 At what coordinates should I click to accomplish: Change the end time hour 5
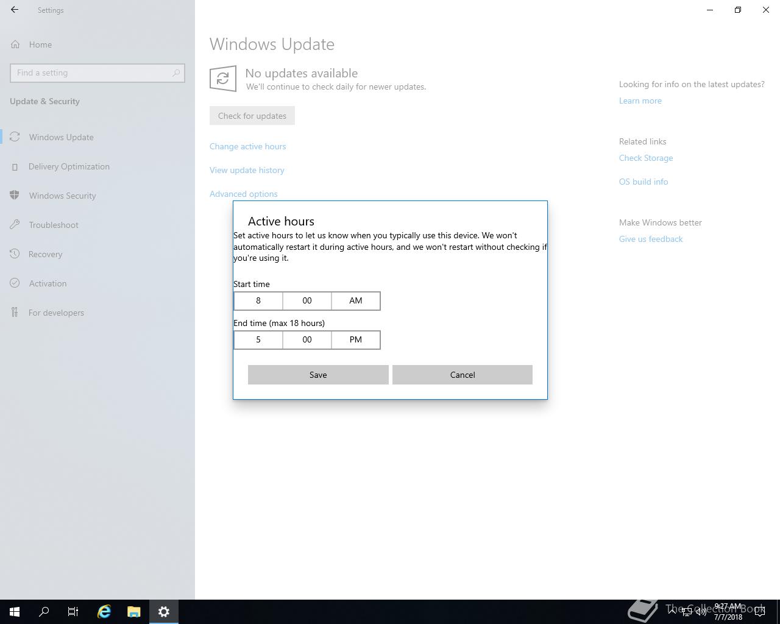click(258, 339)
